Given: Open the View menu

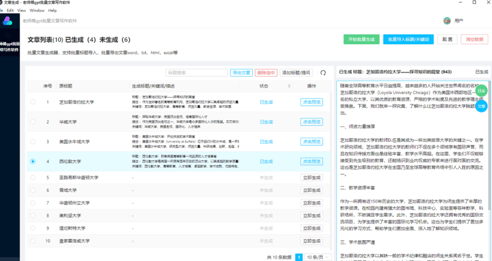Looking at the screenshot, I should tap(22, 10).
